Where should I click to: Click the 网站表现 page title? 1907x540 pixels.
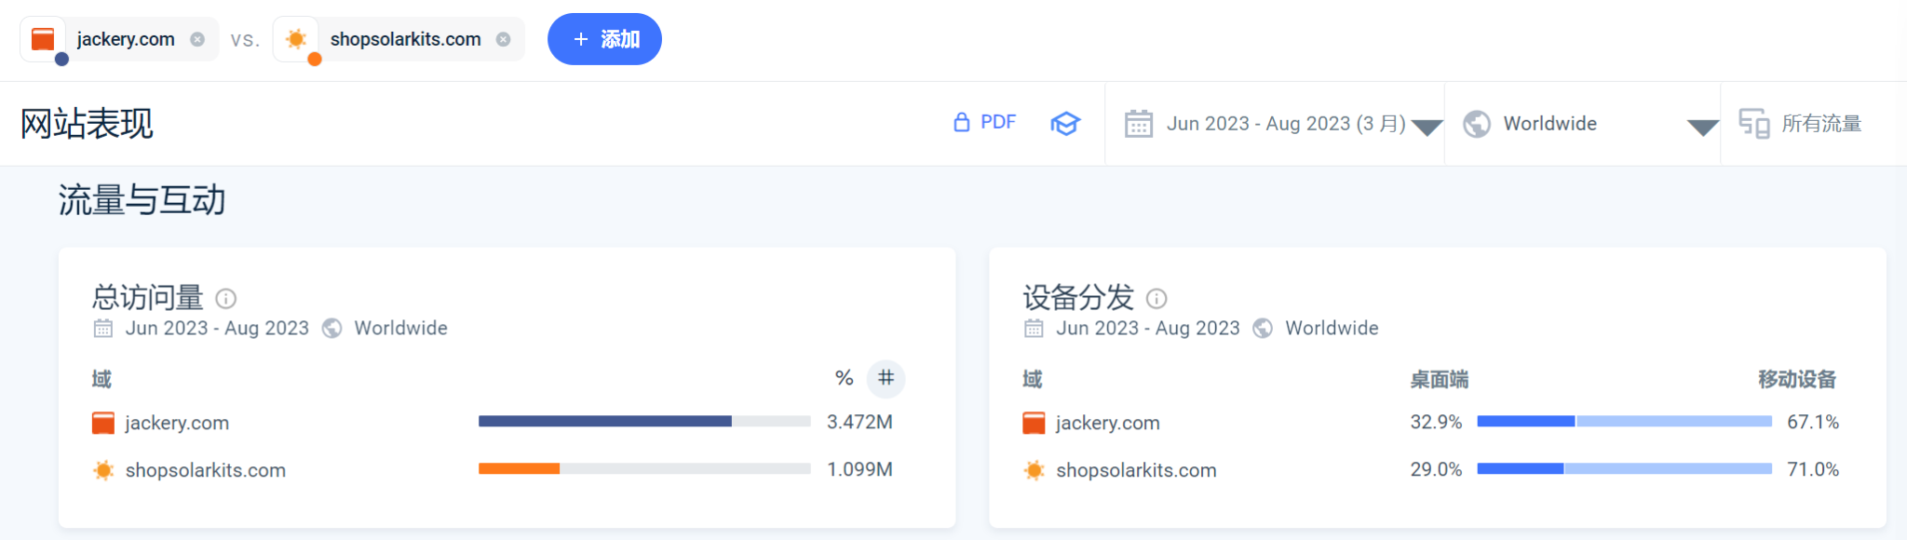point(87,124)
